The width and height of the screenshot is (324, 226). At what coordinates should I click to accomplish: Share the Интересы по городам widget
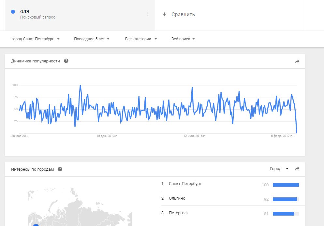(x=297, y=169)
